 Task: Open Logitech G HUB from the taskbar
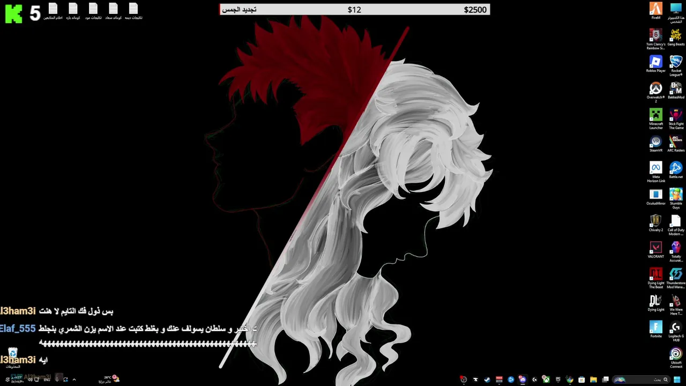coord(534,380)
